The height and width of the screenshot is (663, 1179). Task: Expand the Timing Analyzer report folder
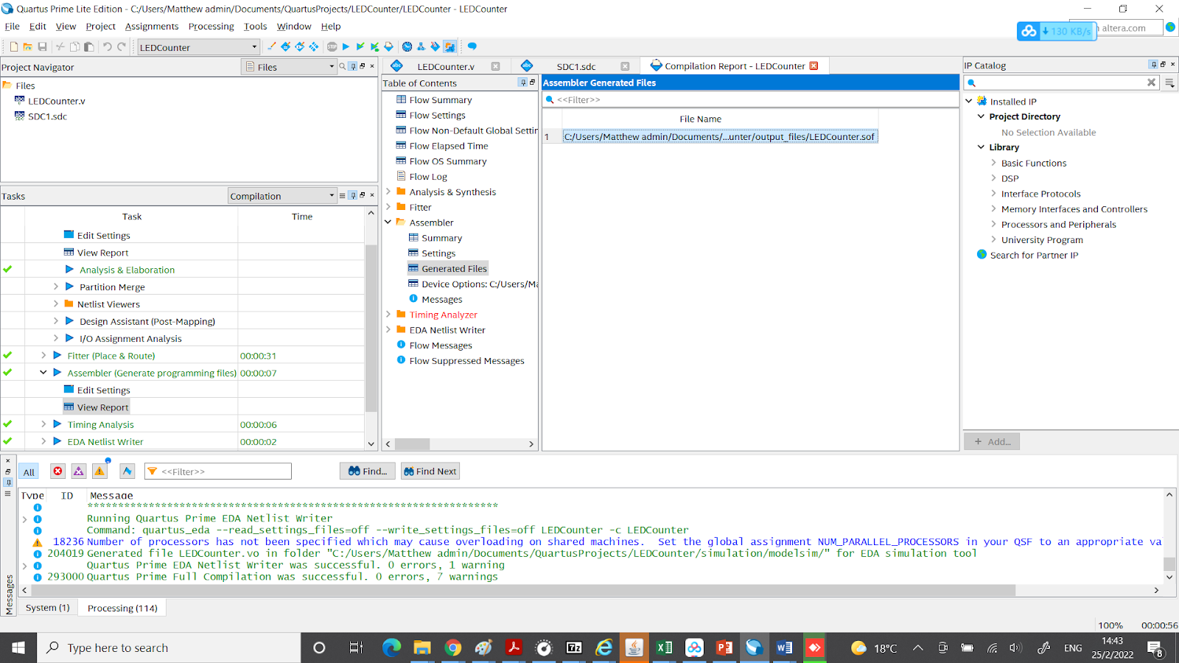[388, 315]
